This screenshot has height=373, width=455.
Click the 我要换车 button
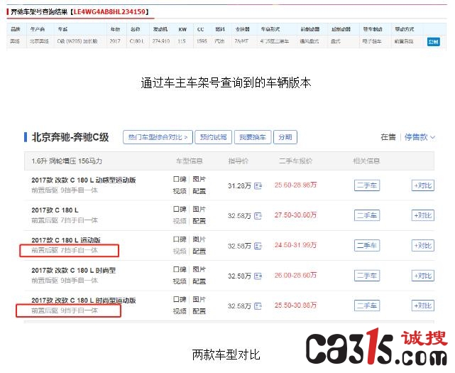tap(253, 137)
